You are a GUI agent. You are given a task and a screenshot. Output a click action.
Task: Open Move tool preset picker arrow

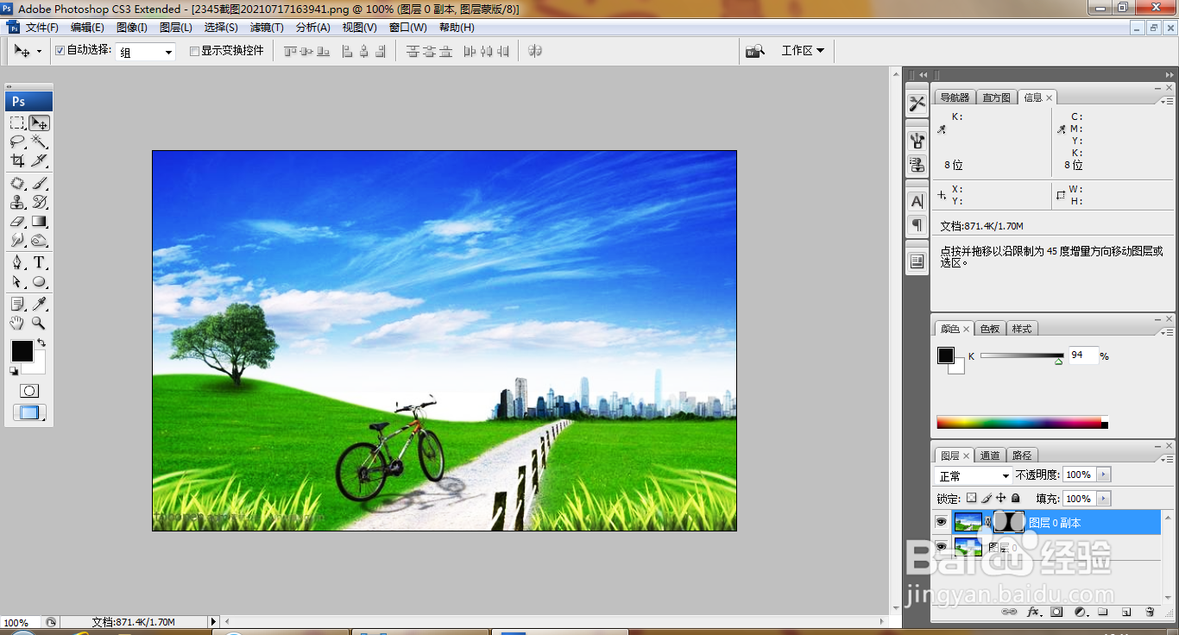[x=39, y=52]
